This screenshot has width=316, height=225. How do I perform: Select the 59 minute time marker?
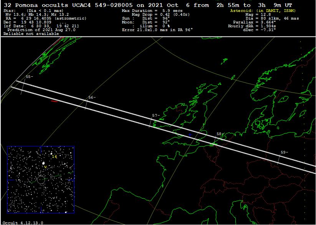click(x=284, y=152)
